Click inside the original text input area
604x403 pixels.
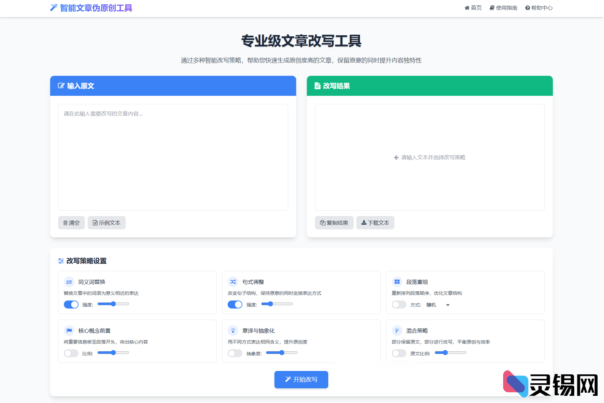point(173,157)
